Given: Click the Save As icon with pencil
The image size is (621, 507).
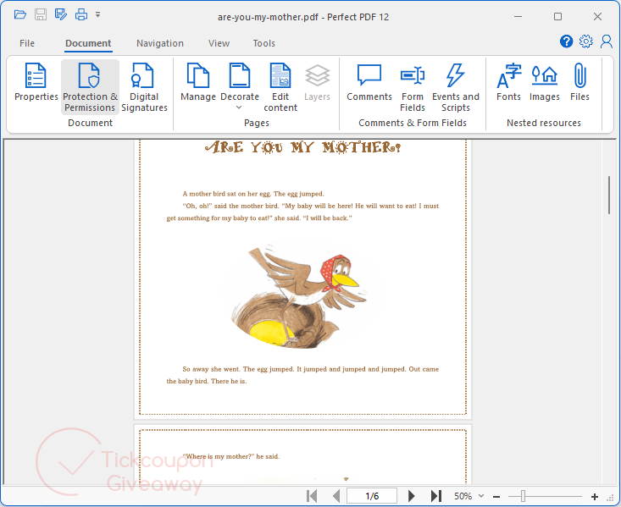Looking at the screenshot, I should coord(61,15).
